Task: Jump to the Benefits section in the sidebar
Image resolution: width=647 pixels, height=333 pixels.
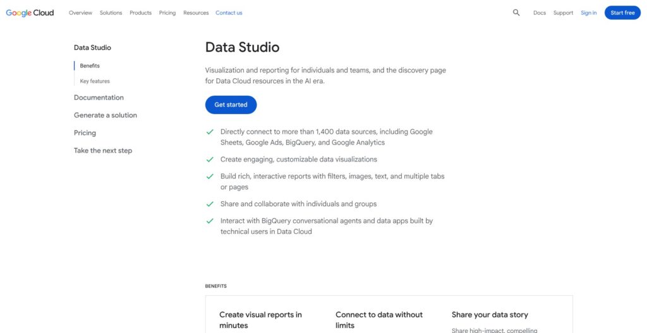Action: 90,66
